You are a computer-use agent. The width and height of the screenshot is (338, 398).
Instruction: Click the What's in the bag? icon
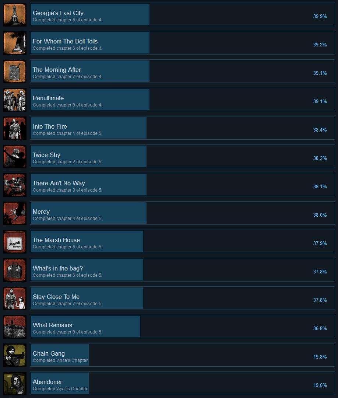[15, 270]
